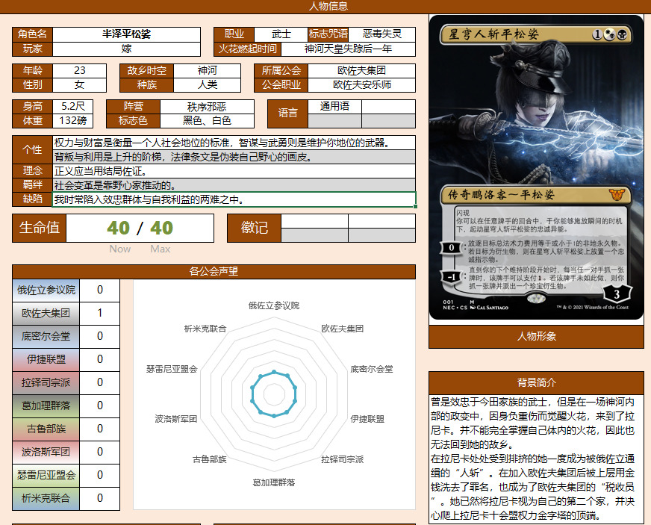651x525 pixels.
Task: Select the weight value 132磅
Action: point(72,120)
